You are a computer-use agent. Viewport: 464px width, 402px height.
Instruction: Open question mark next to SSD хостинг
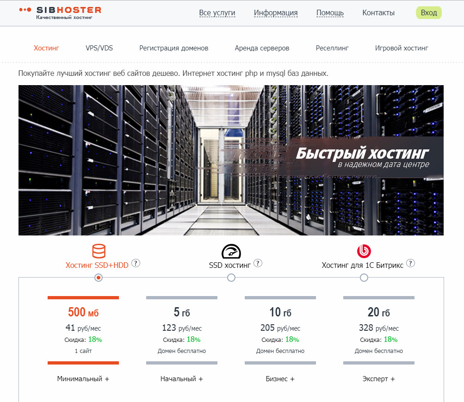[x=258, y=263]
